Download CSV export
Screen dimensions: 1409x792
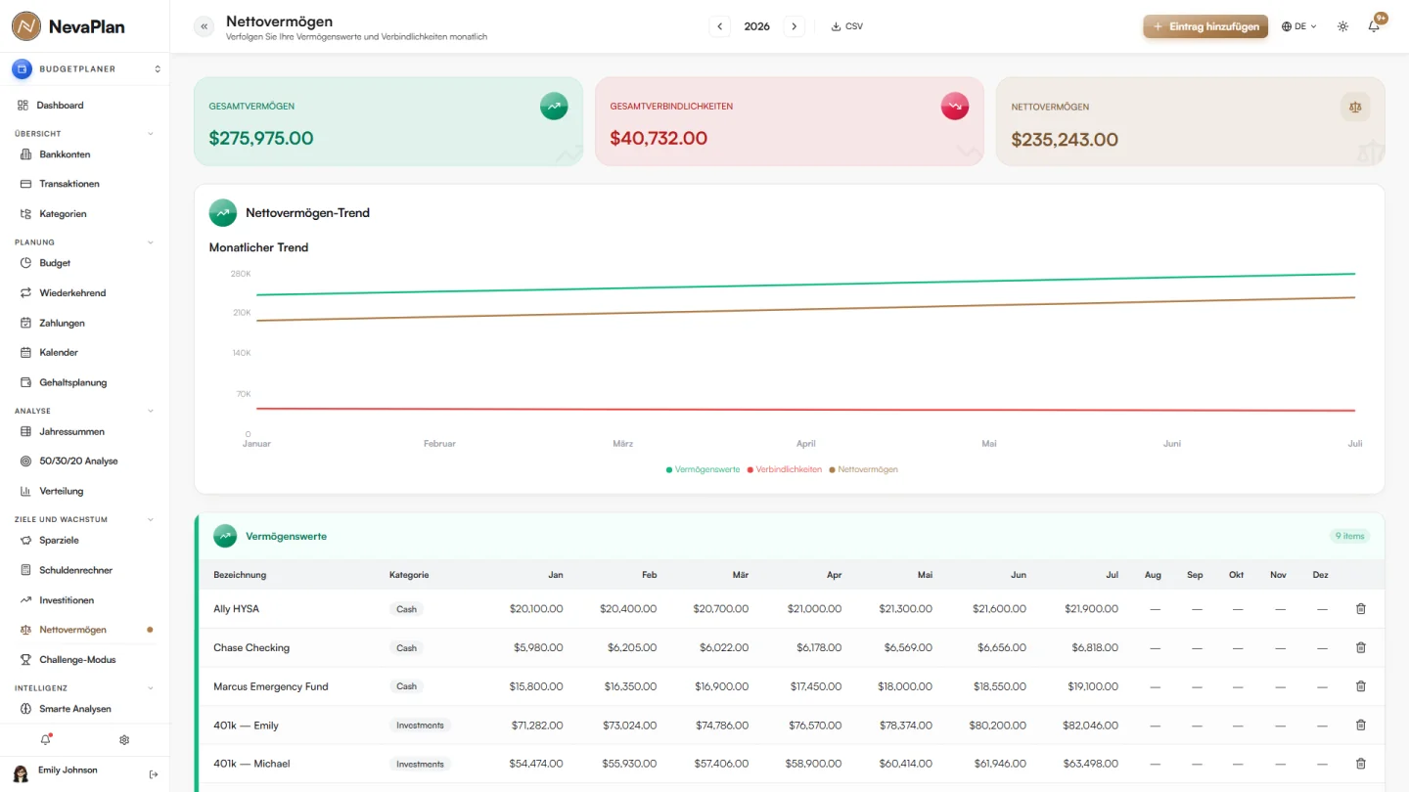(847, 26)
